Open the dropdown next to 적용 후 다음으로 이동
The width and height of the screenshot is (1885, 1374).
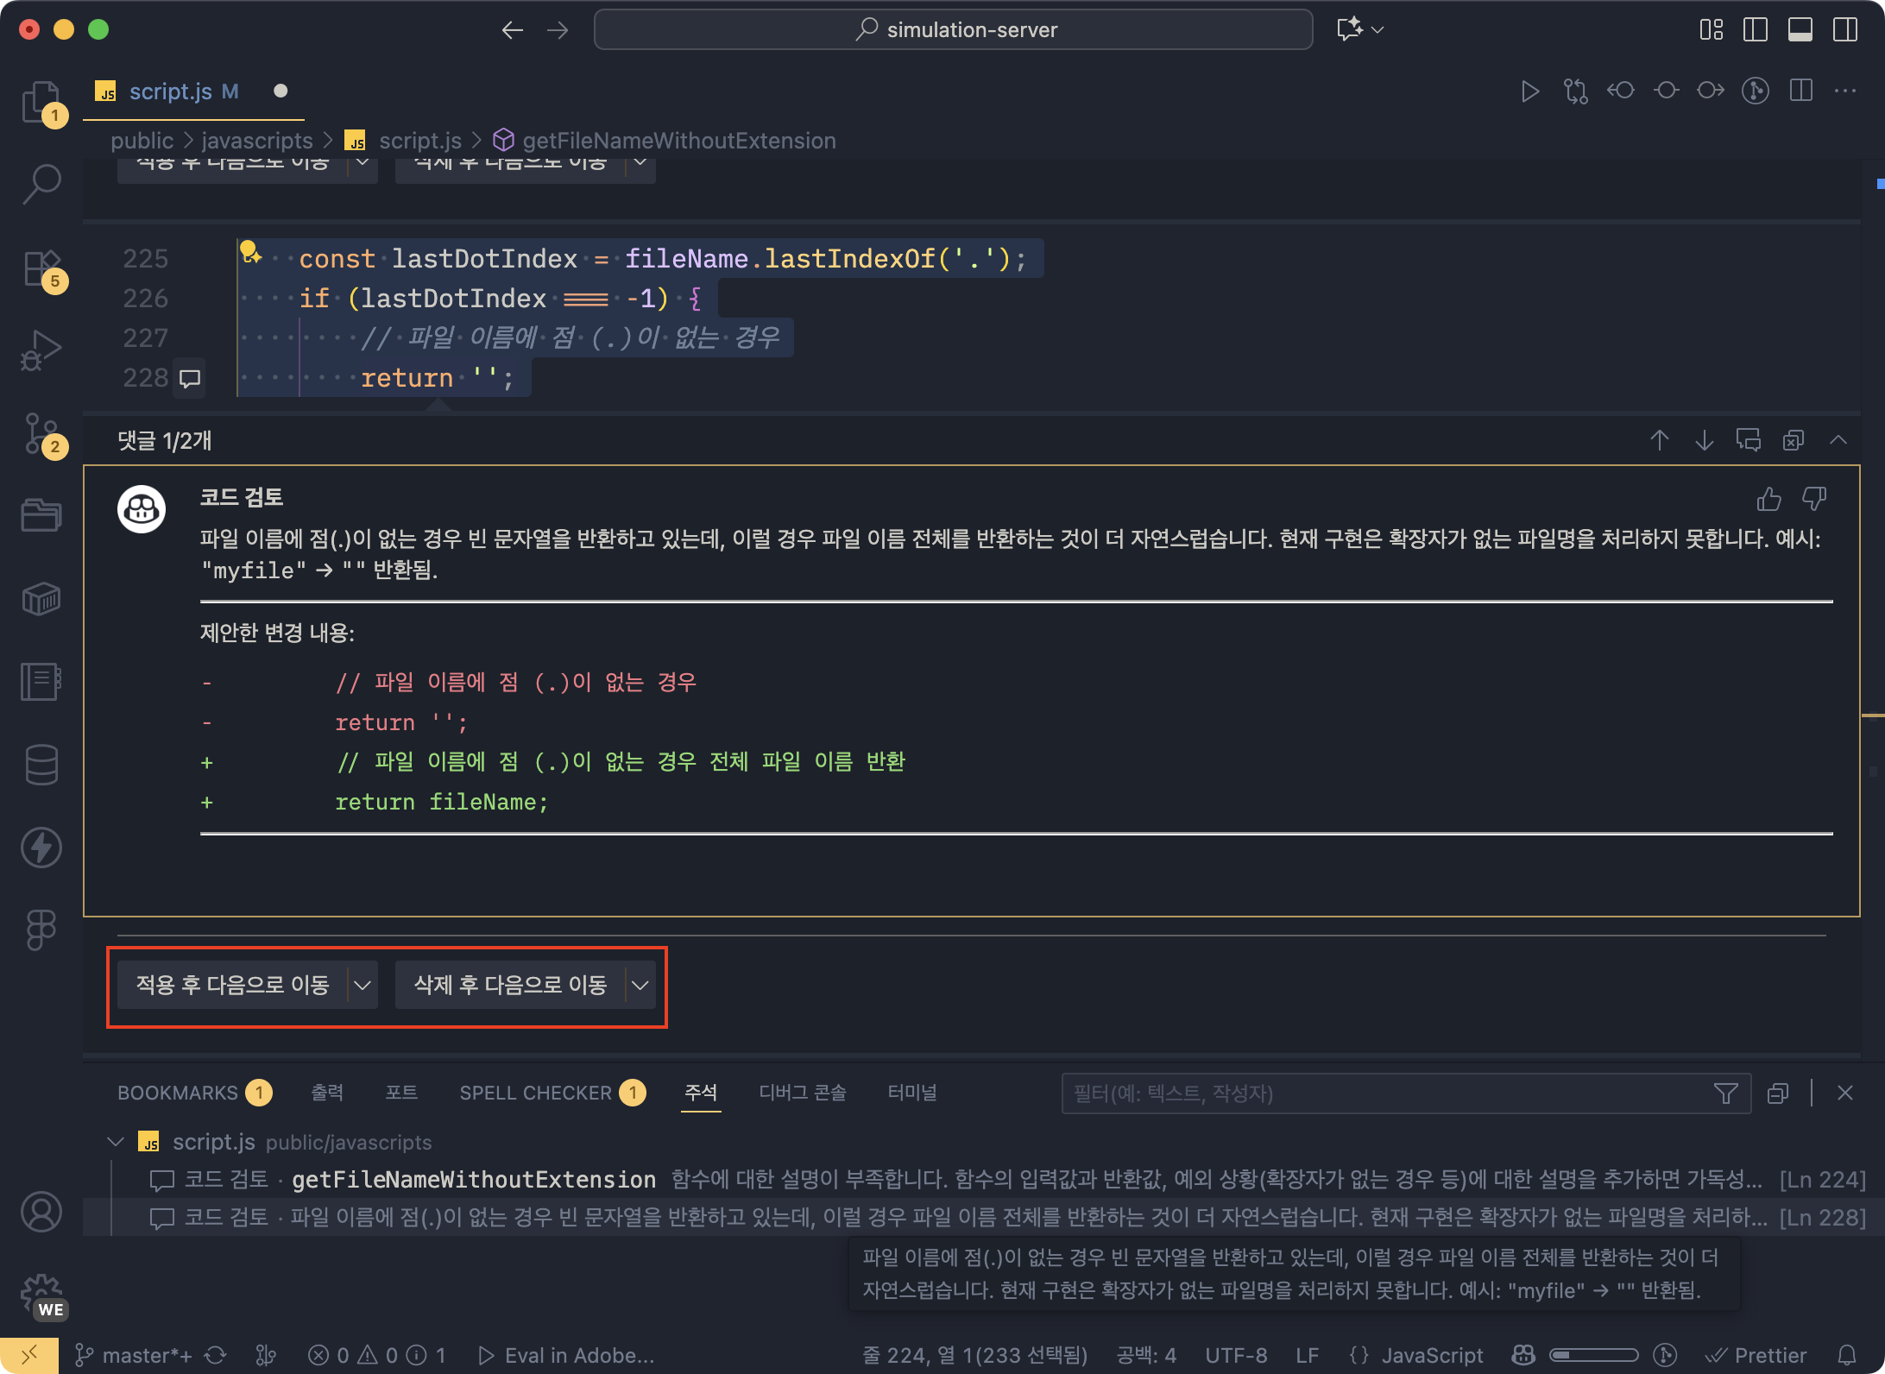point(362,984)
